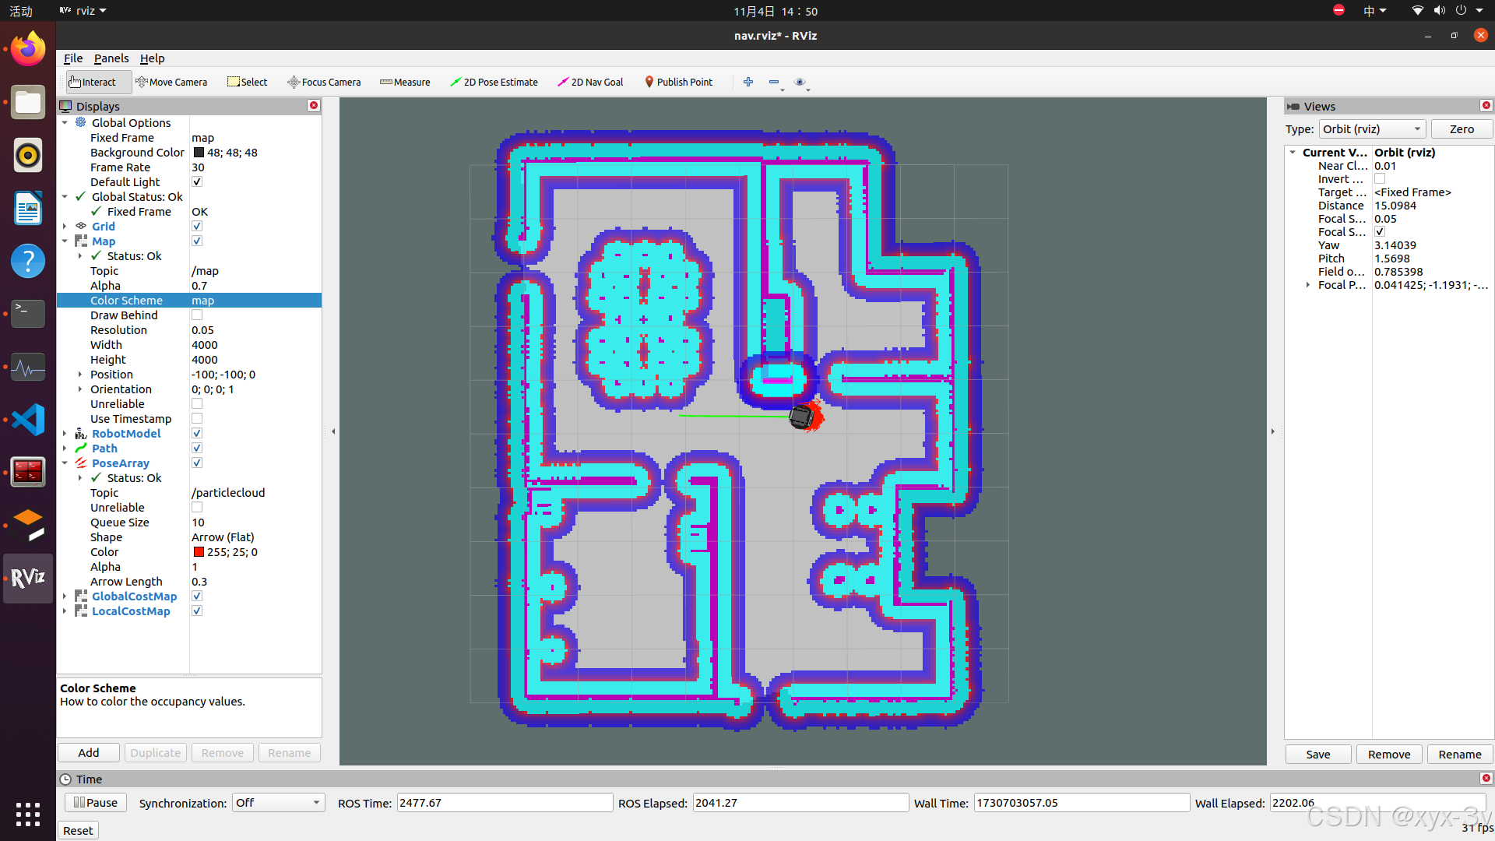Switch to Move Camera tool
Screen dimensions: 1495x841
pyautogui.click(x=171, y=82)
